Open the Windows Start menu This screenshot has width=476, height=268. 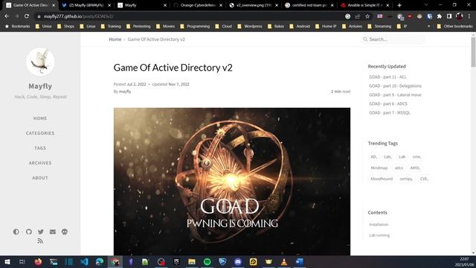point(7,261)
